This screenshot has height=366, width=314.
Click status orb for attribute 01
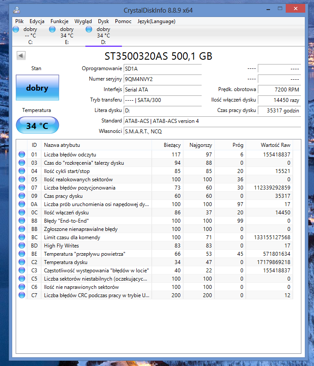(22, 154)
